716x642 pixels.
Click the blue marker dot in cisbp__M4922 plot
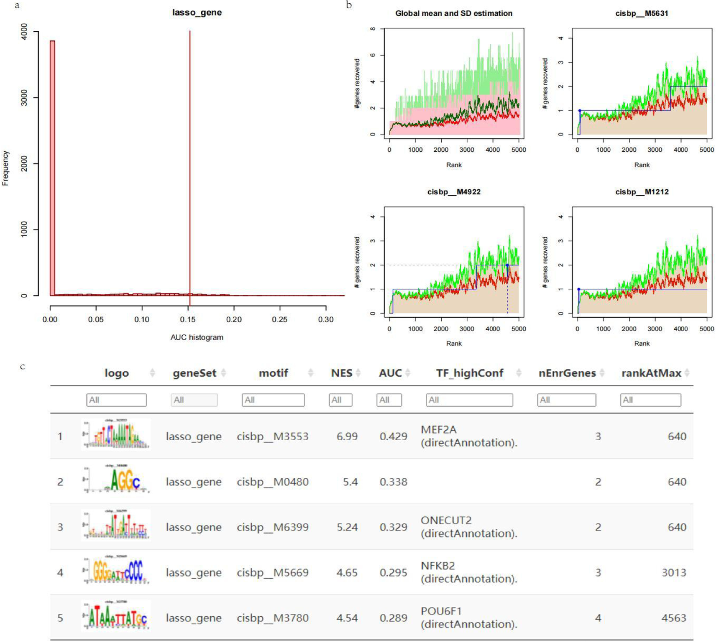click(x=508, y=265)
